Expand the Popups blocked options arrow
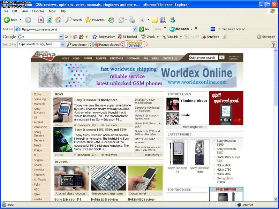This screenshot has height=209, width=279. [x=123, y=45]
